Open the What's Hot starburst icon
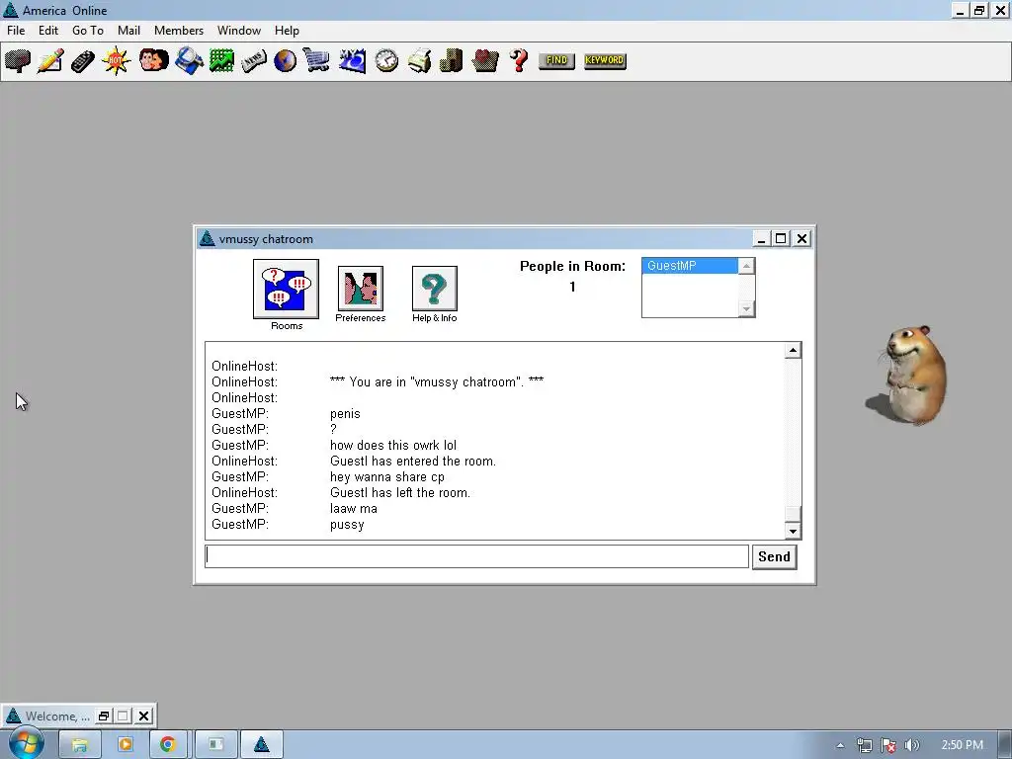The width and height of the screenshot is (1012, 759). (117, 60)
